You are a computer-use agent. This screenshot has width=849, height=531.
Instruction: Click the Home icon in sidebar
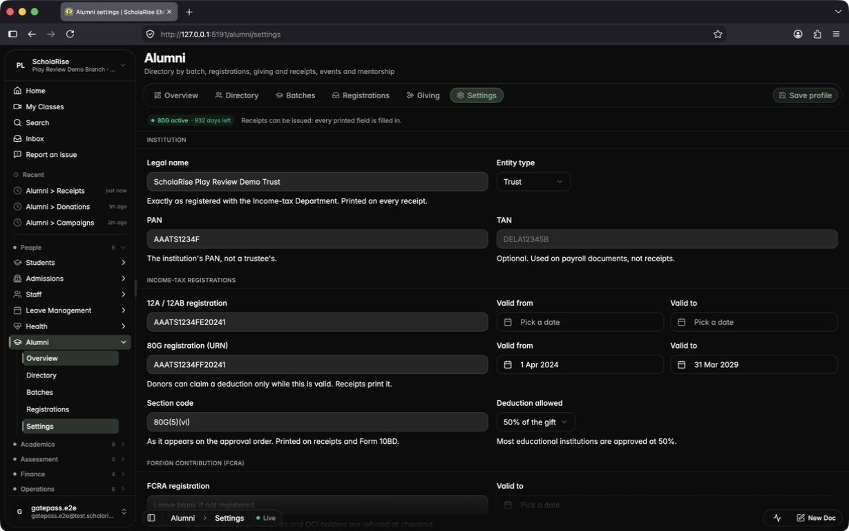coord(17,91)
